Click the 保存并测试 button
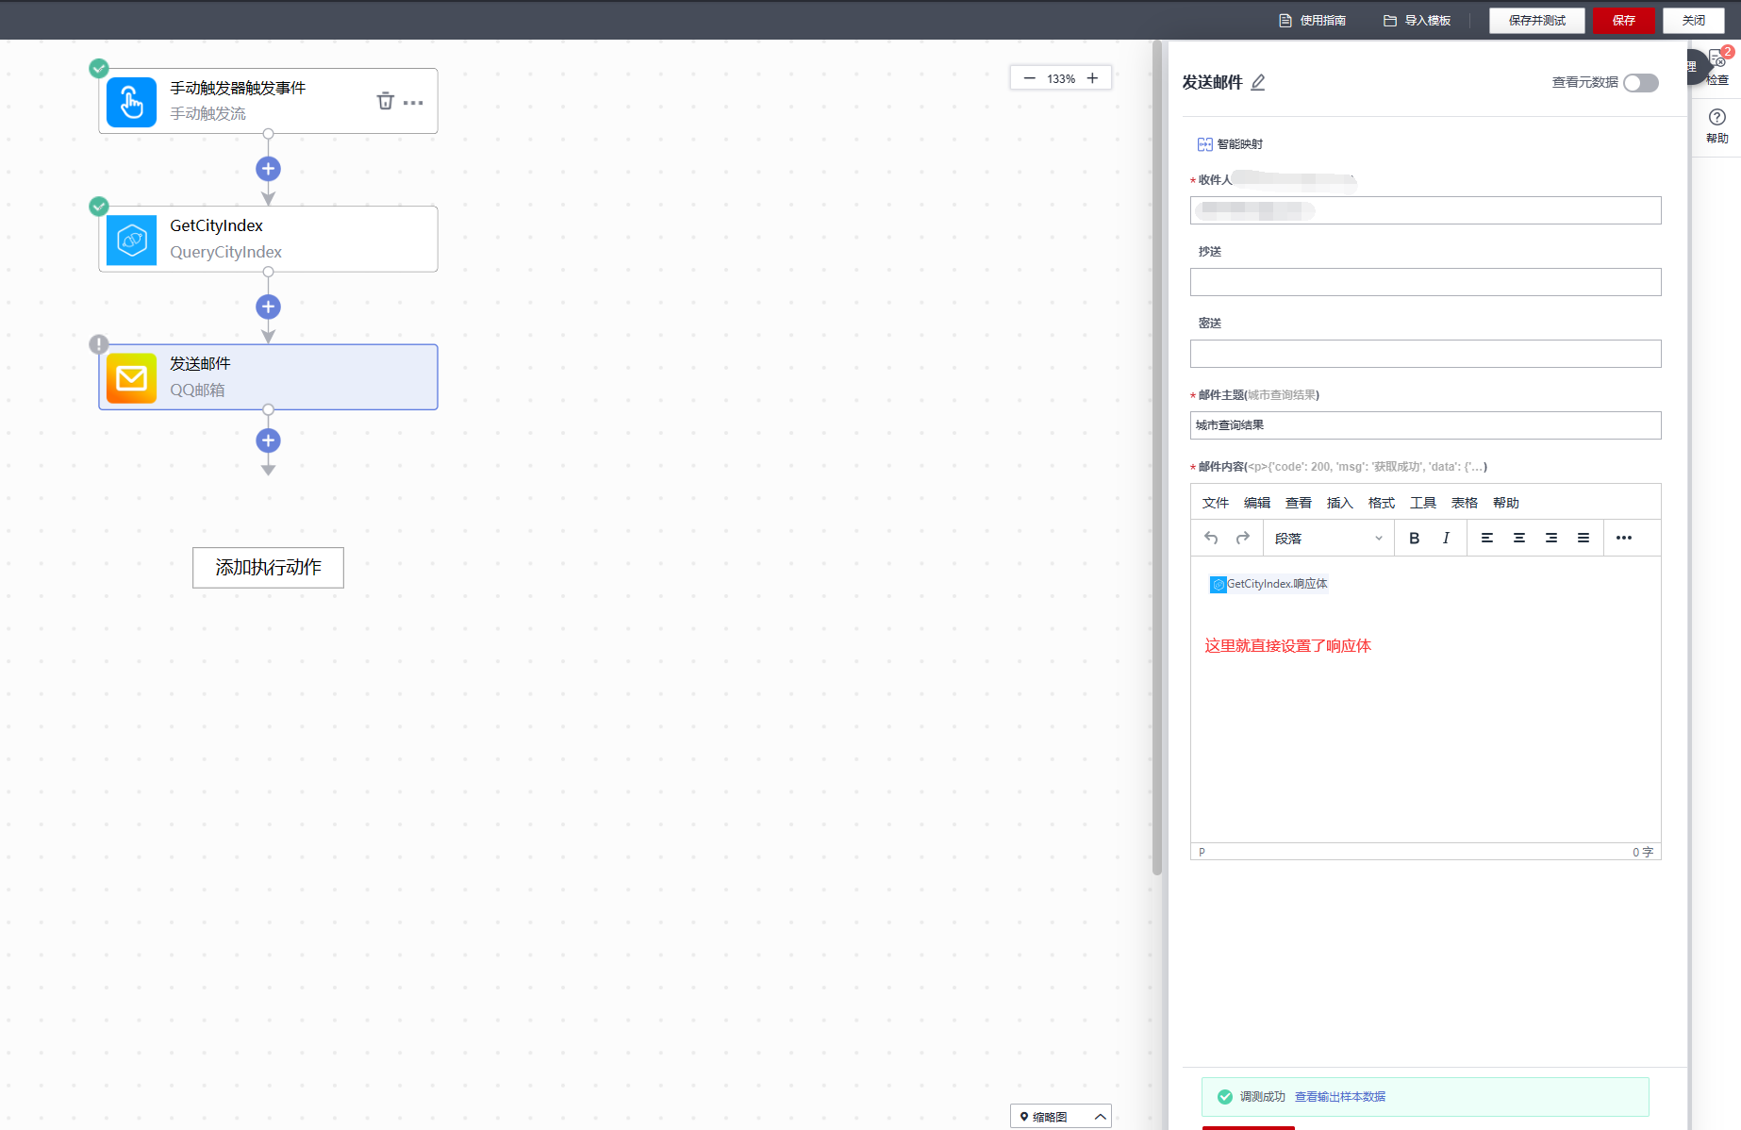This screenshot has height=1130, width=1741. pyautogui.click(x=1537, y=21)
